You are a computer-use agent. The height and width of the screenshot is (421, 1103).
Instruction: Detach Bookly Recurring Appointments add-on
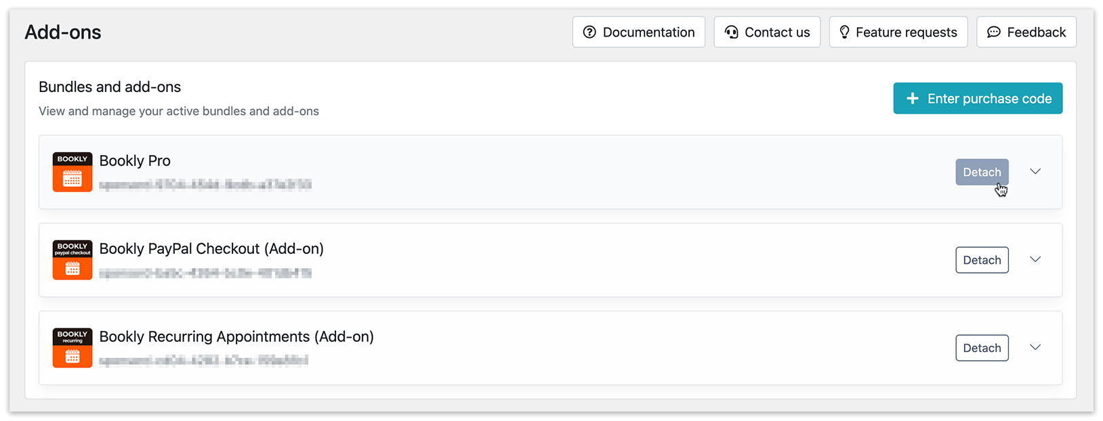pos(982,348)
